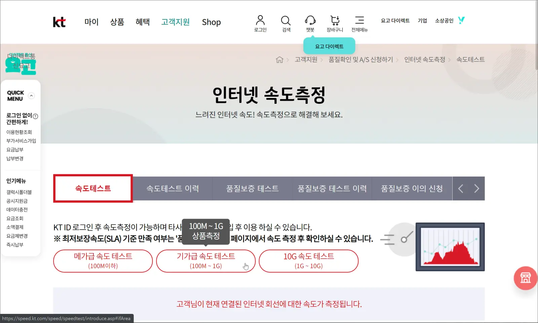Viewport: 538px width, 323px height.
Task: Open 공시지원금 popular menu link
Action: tap(17, 201)
